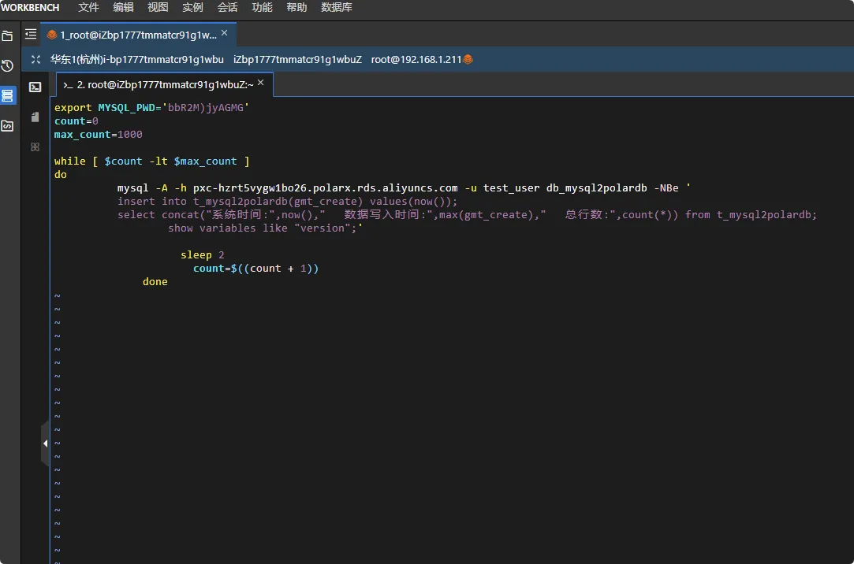Viewport: 854px width, 564px height.
Task: Click the four-squares grid icon
Action: pyautogui.click(x=35, y=147)
